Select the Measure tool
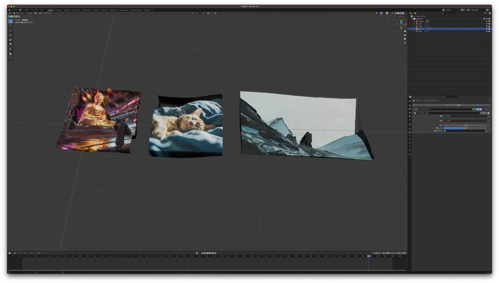The height and width of the screenshot is (283, 499). coord(10,54)
